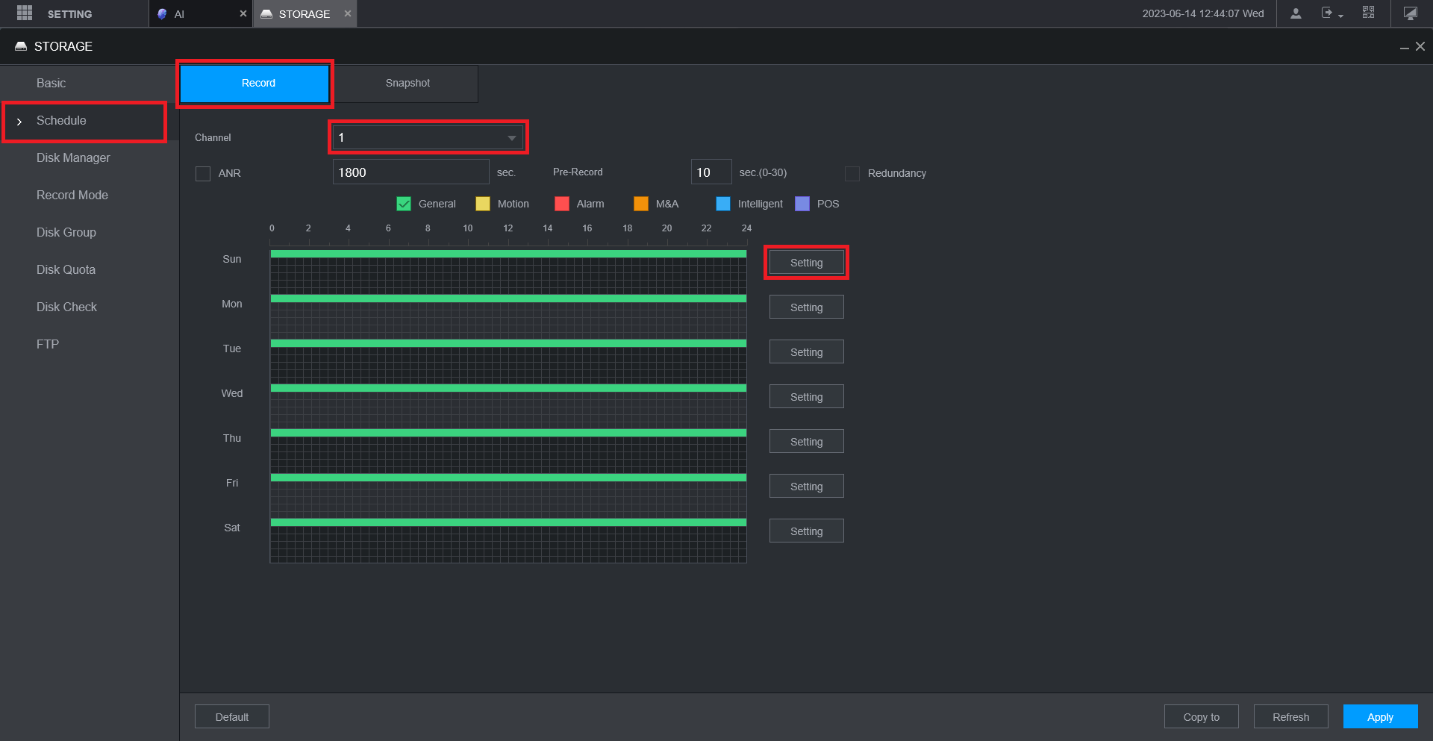Close the AI tab

click(x=243, y=13)
